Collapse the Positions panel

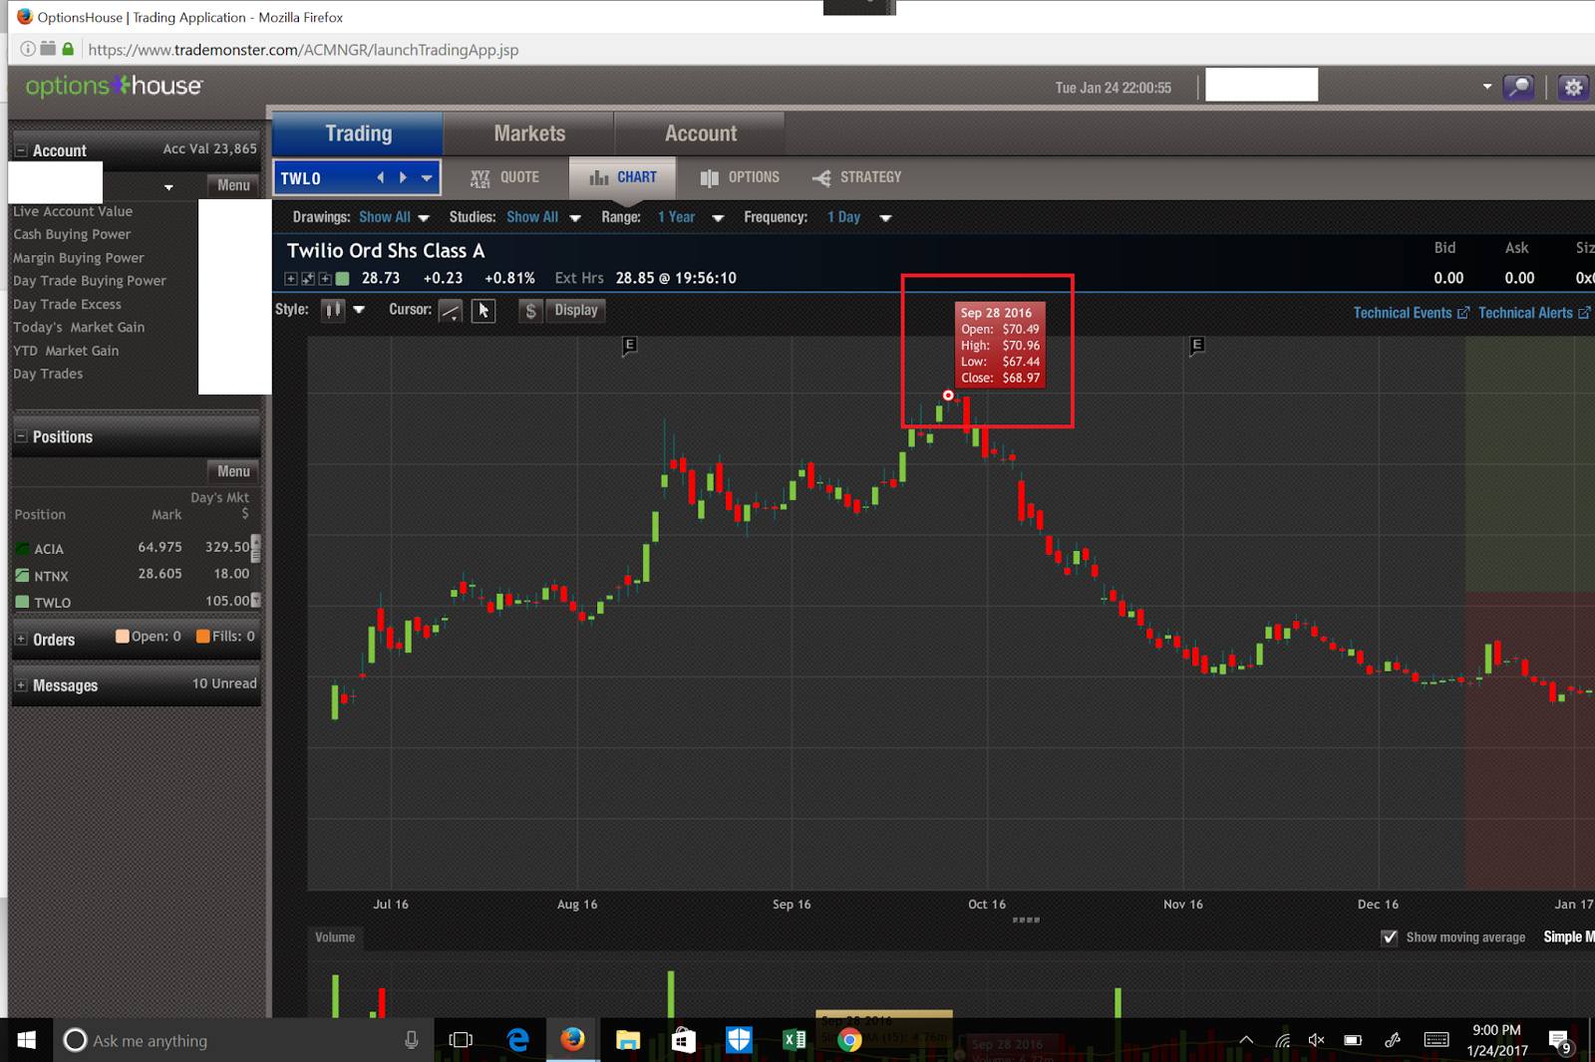click(21, 436)
